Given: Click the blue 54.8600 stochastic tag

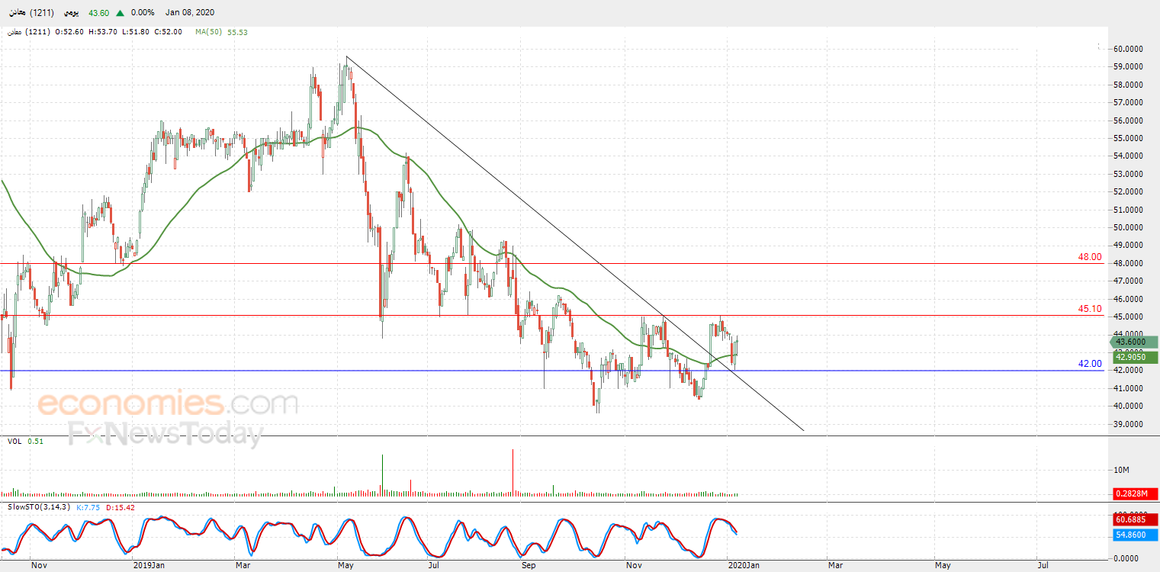Looking at the screenshot, I should pos(1136,536).
